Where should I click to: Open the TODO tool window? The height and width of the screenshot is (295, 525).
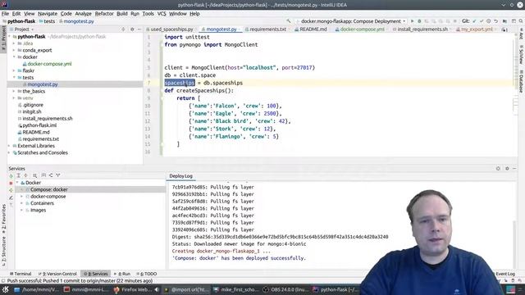146,274
